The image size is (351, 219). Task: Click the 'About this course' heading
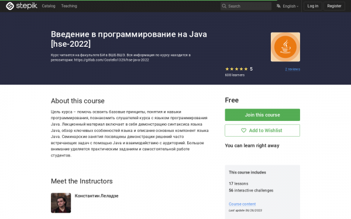[78, 101]
